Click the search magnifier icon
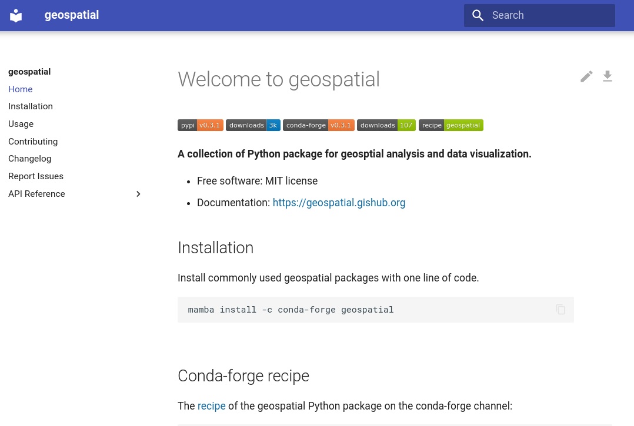The height and width of the screenshot is (426, 634). coord(478,15)
